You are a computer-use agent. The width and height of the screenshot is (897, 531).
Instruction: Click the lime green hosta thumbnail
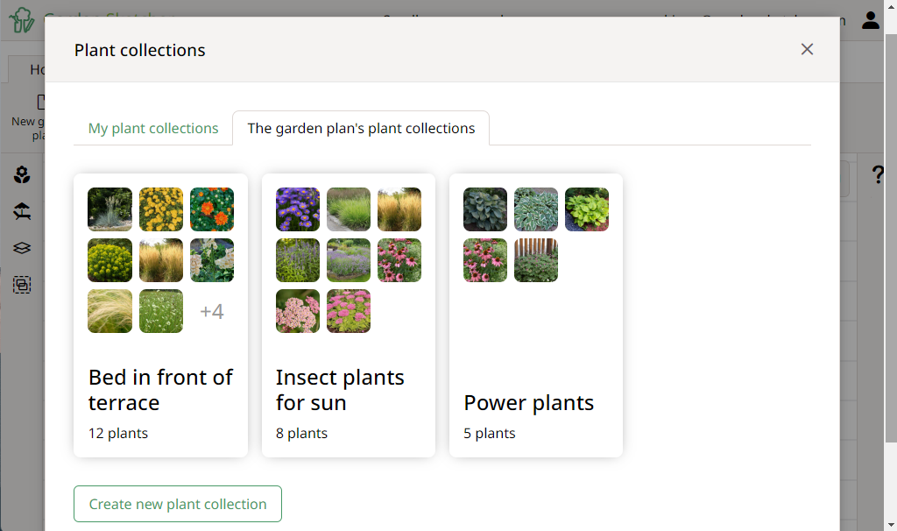point(587,209)
